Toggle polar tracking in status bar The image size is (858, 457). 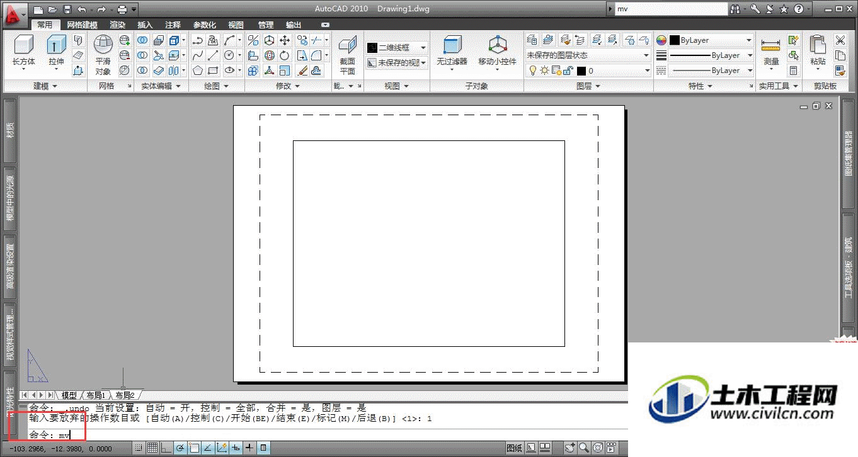click(x=180, y=448)
